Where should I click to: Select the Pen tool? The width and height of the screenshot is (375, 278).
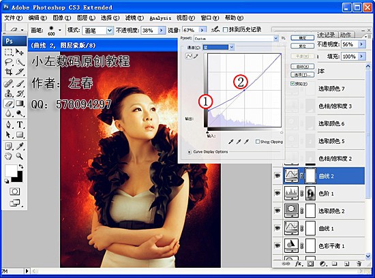point(9,124)
